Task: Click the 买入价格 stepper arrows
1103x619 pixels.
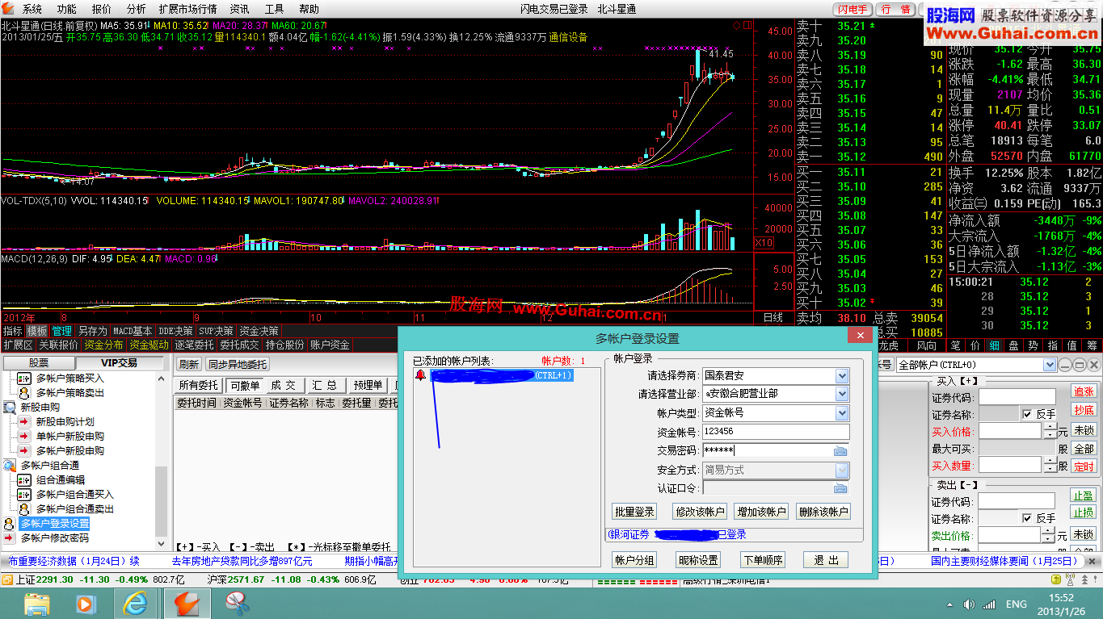Action: [1050, 431]
